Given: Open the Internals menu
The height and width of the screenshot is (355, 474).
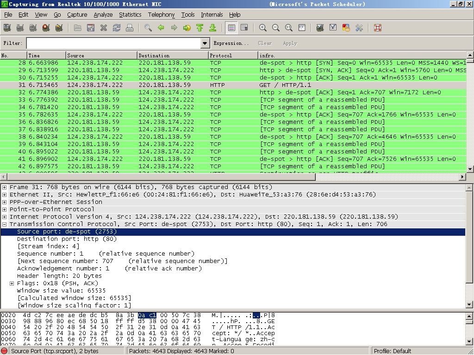Looking at the screenshot, I should click(x=212, y=14).
